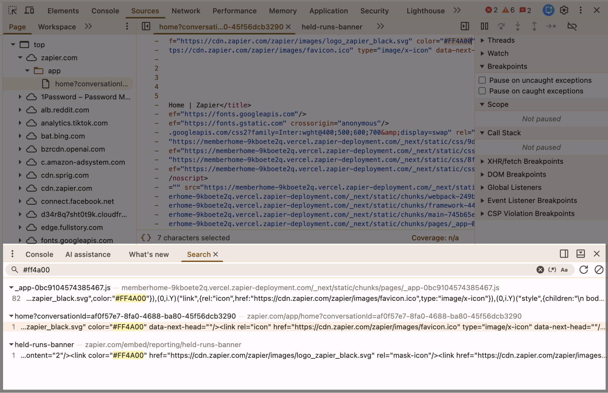This screenshot has width=608, height=393.
Task: Show more DevTools panels chevron
Action: coord(457,10)
